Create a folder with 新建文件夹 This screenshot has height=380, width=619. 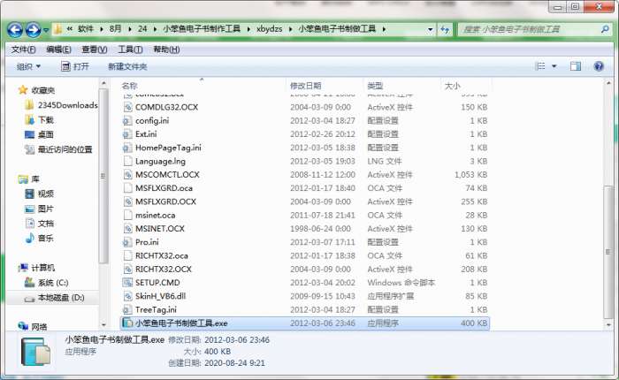127,66
